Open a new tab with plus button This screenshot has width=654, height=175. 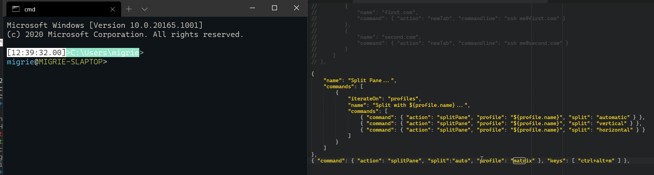[129, 9]
